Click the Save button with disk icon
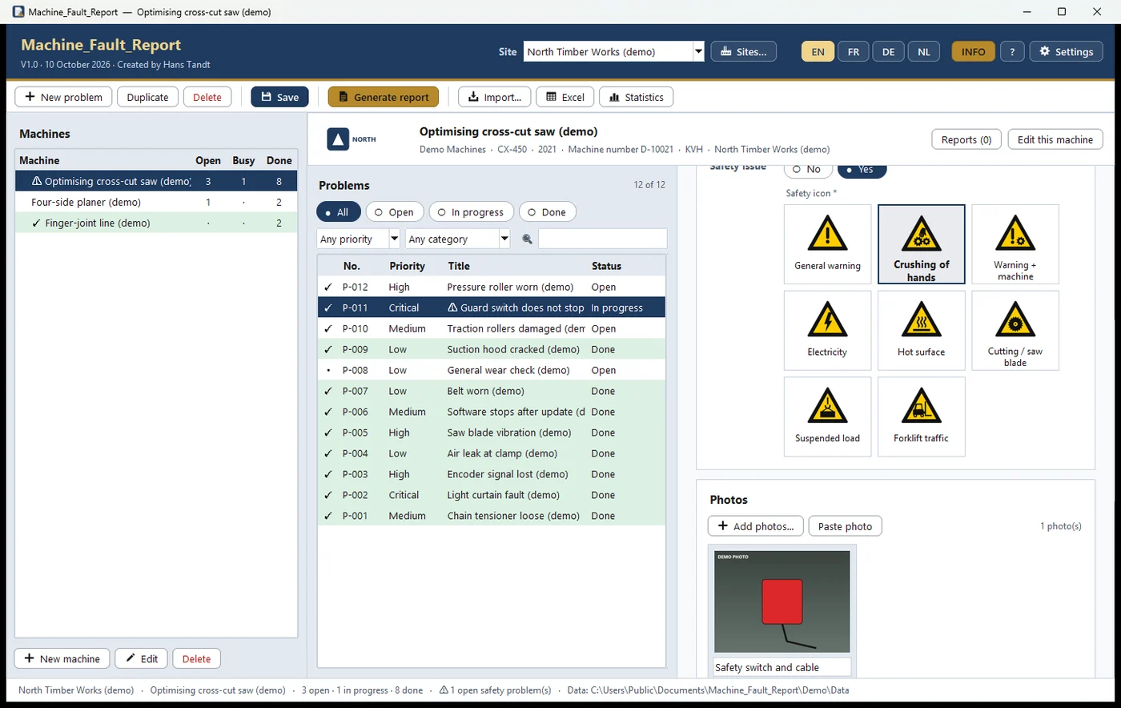Image resolution: width=1121 pixels, height=708 pixels. point(279,97)
